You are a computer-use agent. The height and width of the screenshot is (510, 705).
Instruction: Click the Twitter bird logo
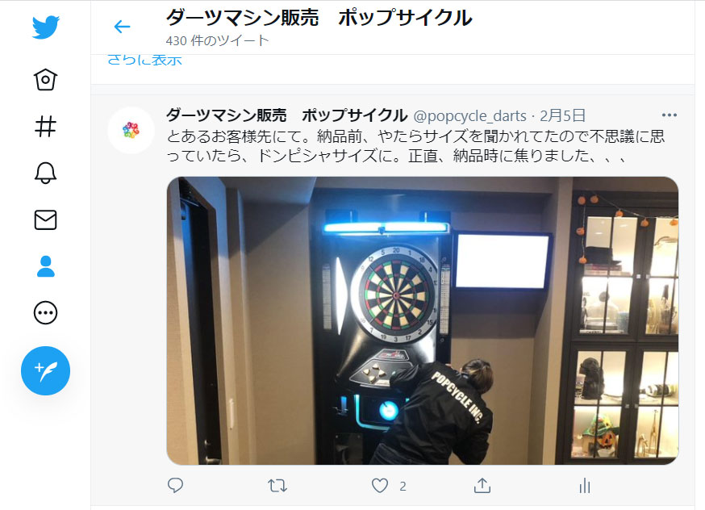(45, 28)
